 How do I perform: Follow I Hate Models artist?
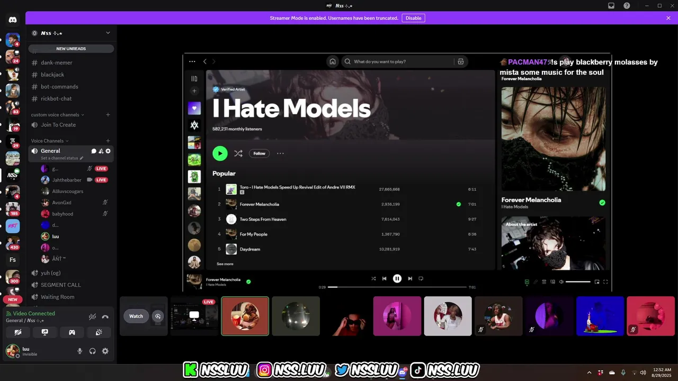coord(259,153)
